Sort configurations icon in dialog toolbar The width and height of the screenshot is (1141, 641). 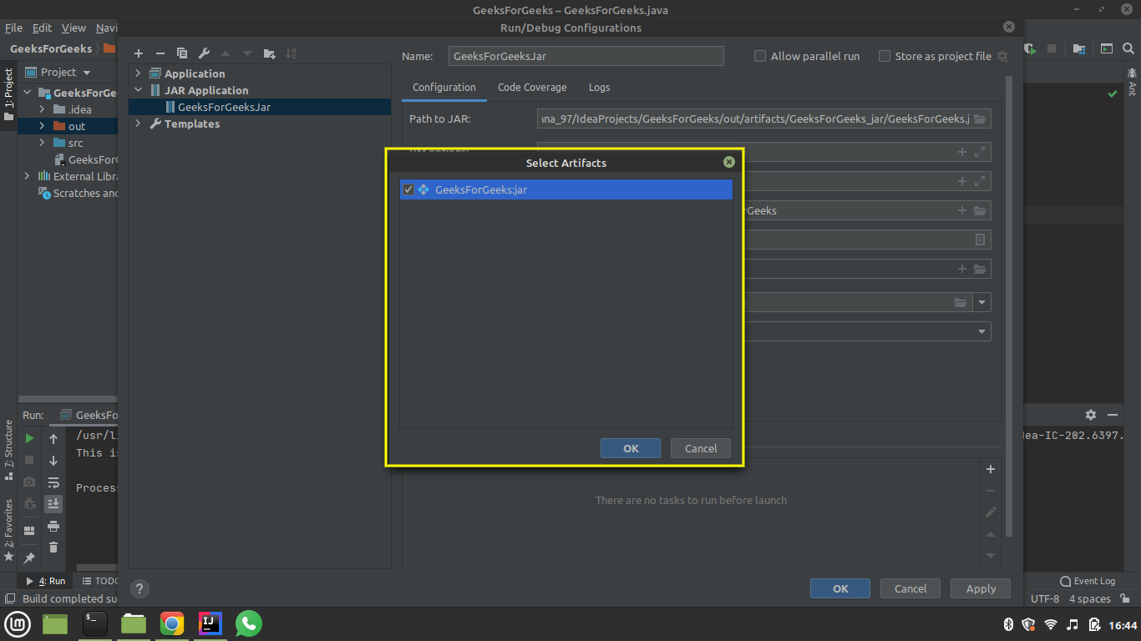291,53
